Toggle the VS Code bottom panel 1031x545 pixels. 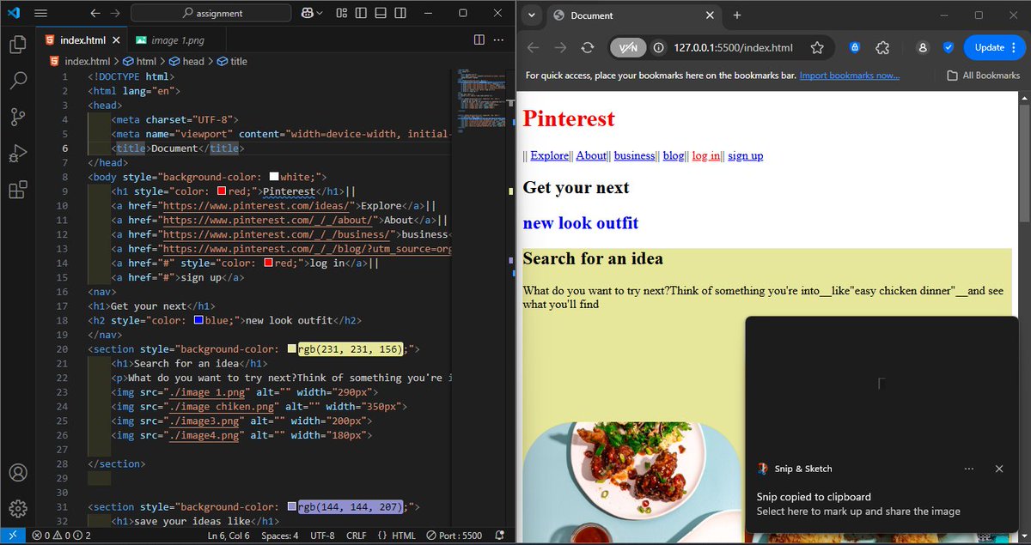pyautogui.click(x=379, y=14)
